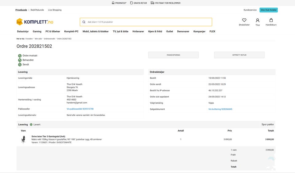The height and width of the screenshot is (173, 295).
Task: Open the Handlekurv shopping bag icon
Action: click(271, 20)
